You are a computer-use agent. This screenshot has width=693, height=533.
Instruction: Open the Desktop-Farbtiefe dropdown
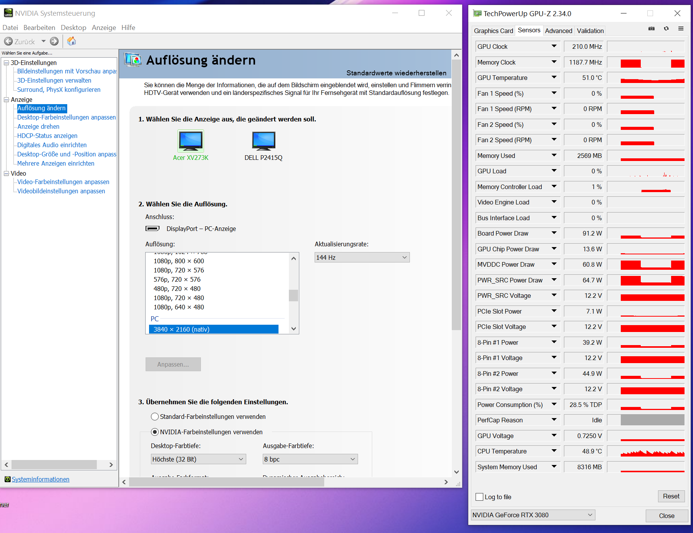tap(198, 459)
